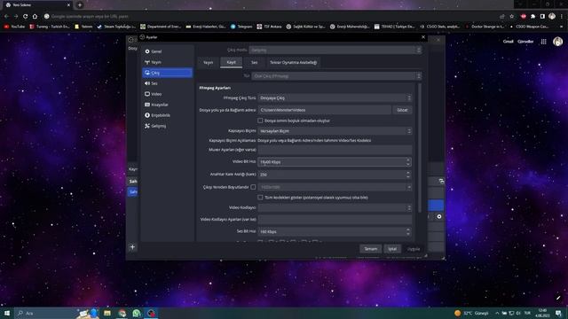Close the Ayarlar settings dialog

423,37
